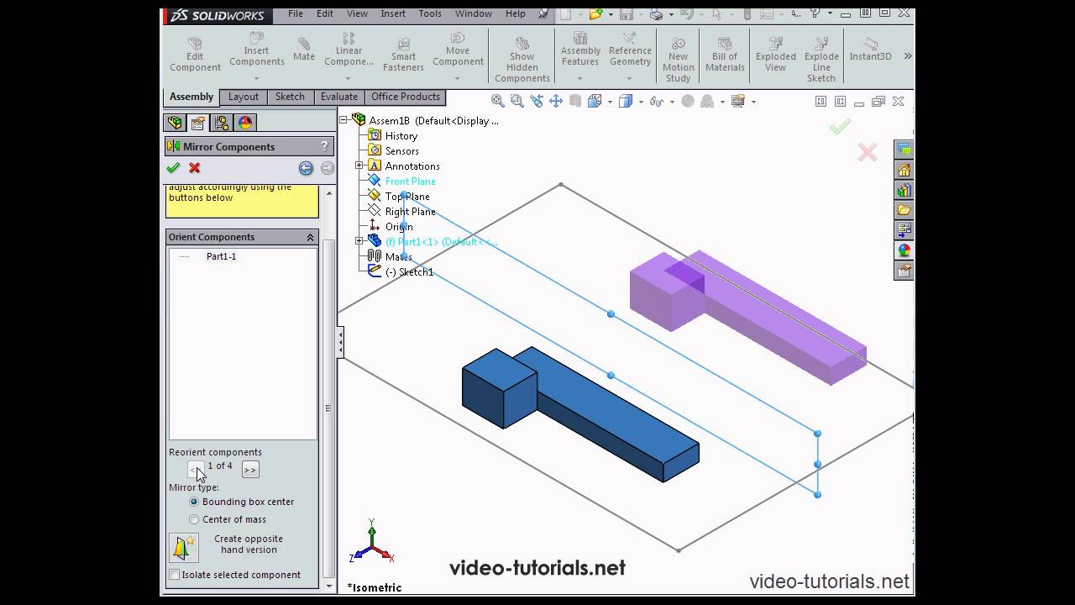The image size is (1075, 605).
Task: Click the graphics-area red cancel X
Action: coord(868,152)
